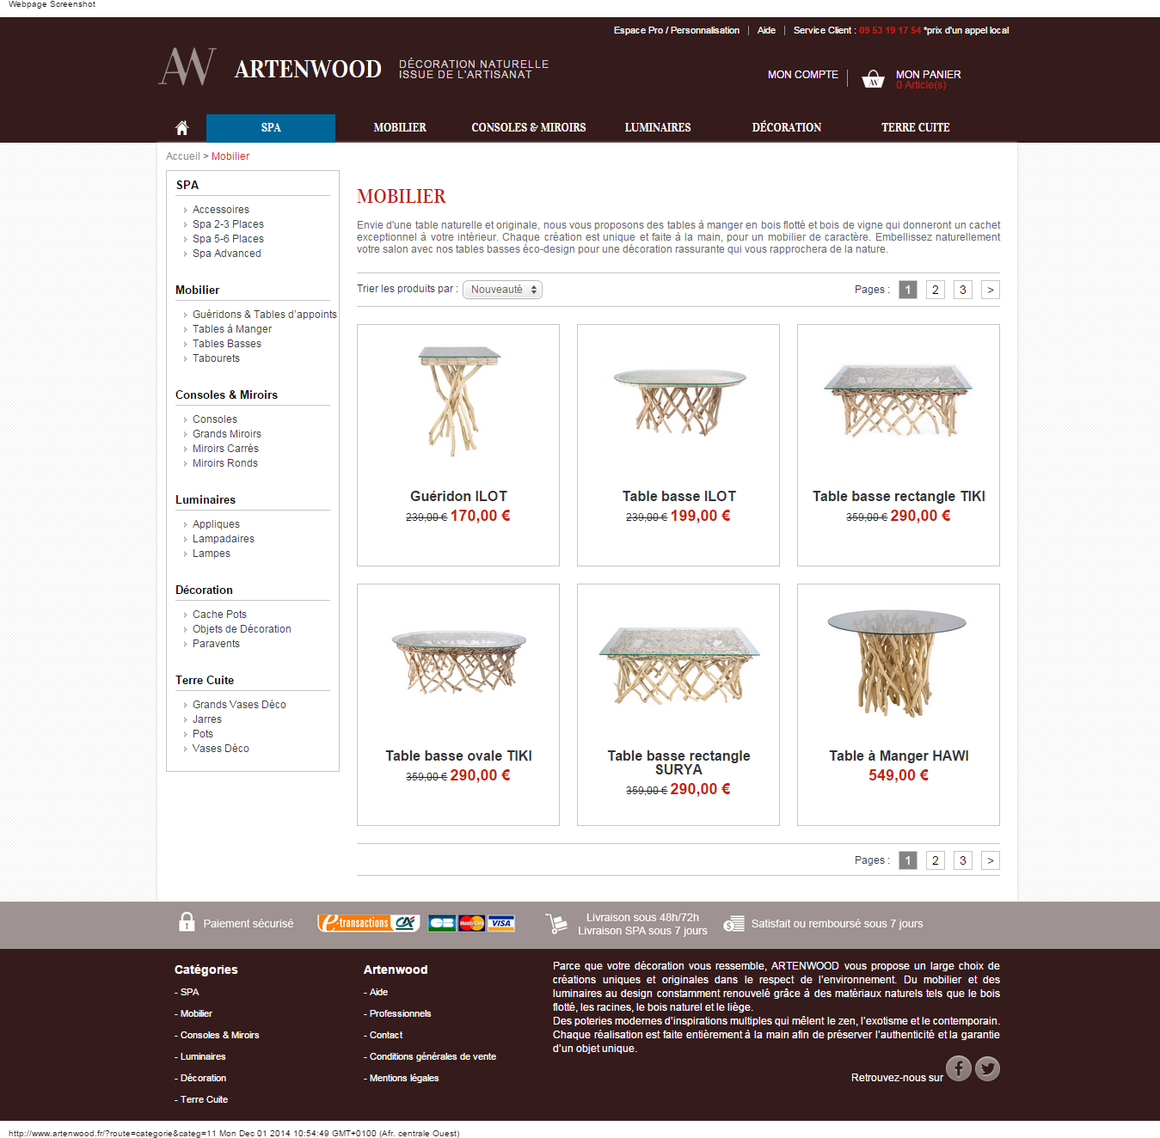Select Spa 5-6 Places sidebar link

coord(228,239)
